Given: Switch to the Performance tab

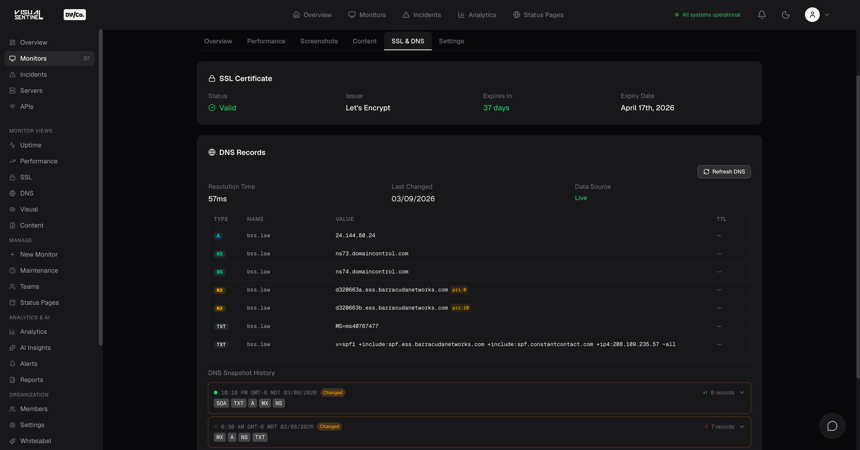Looking at the screenshot, I should 266,41.
